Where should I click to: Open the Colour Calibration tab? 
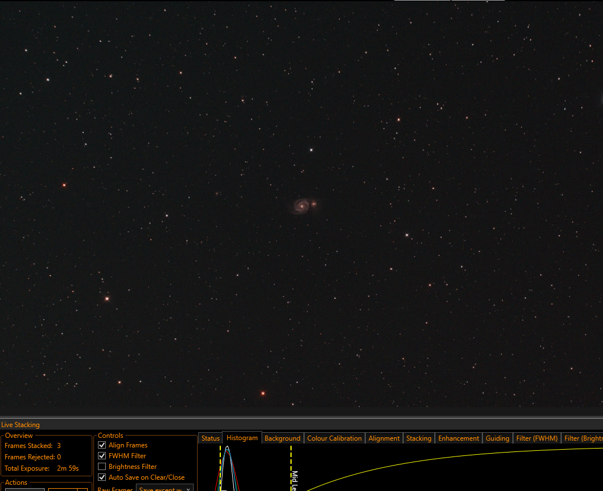334,438
